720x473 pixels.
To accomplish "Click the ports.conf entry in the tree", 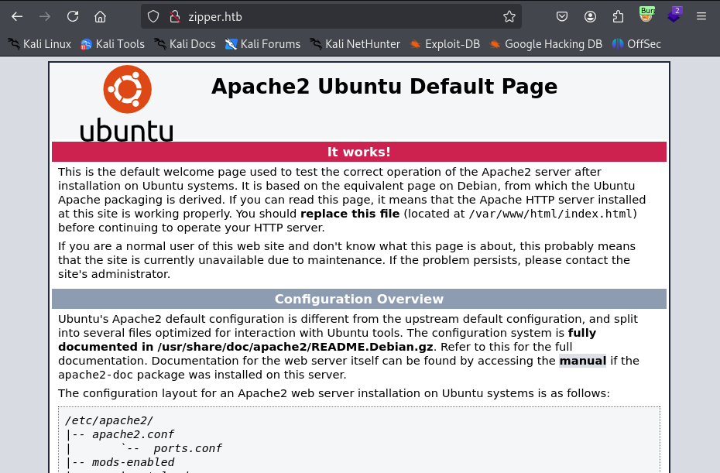I will click(x=188, y=448).
